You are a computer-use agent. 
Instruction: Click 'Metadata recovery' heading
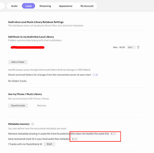(x=19, y=124)
